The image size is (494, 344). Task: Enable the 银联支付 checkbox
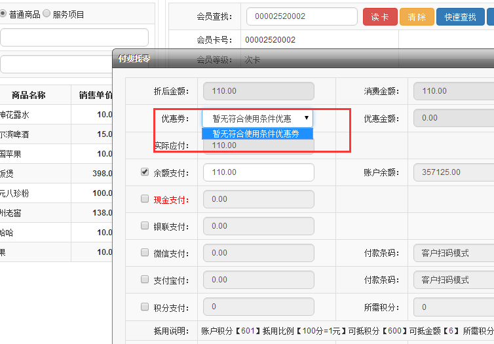pyautogui.click(x=145, y=225)
